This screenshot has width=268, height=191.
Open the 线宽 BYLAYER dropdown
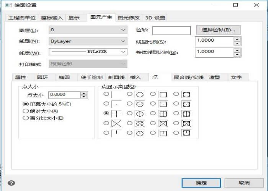point(88,52)
